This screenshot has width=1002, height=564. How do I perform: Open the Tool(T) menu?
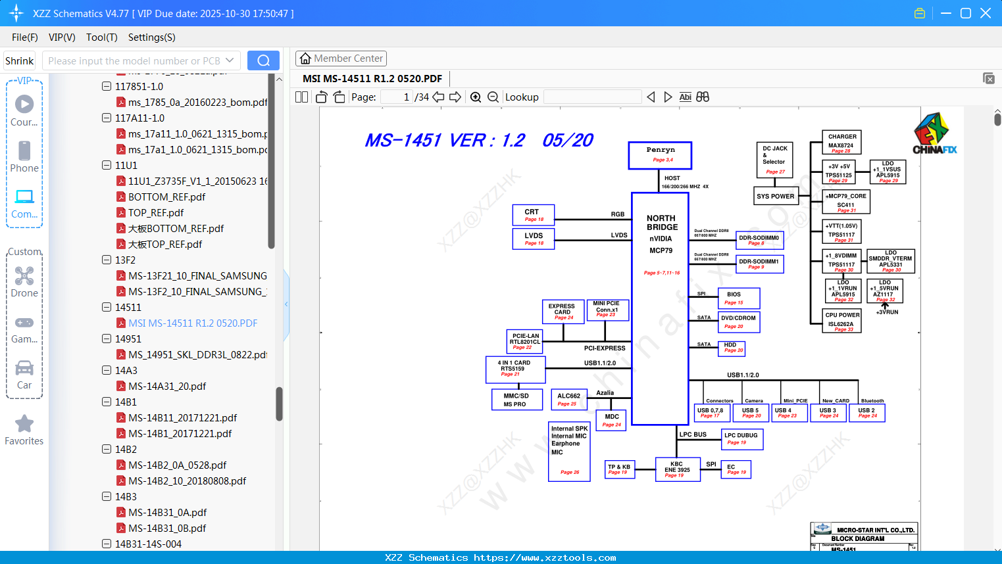102,37
